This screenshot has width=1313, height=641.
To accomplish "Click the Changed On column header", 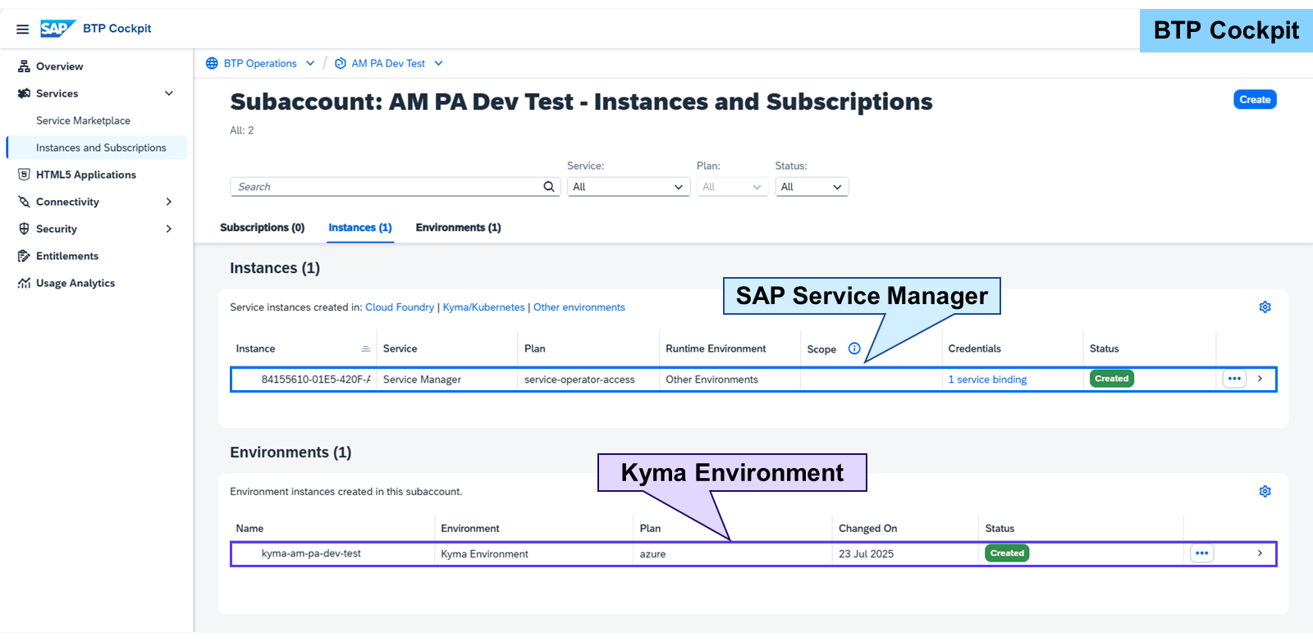I will click(x=868, y=529).
